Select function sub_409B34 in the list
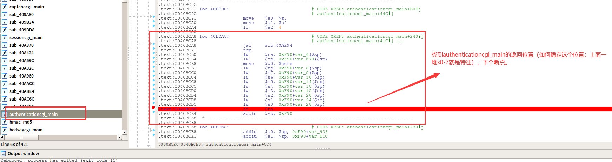 point(22,22)
